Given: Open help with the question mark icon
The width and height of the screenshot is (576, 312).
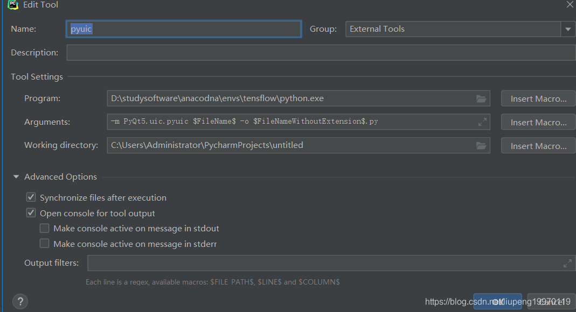Looking at the screenshot, I should [x=20, y=301].
